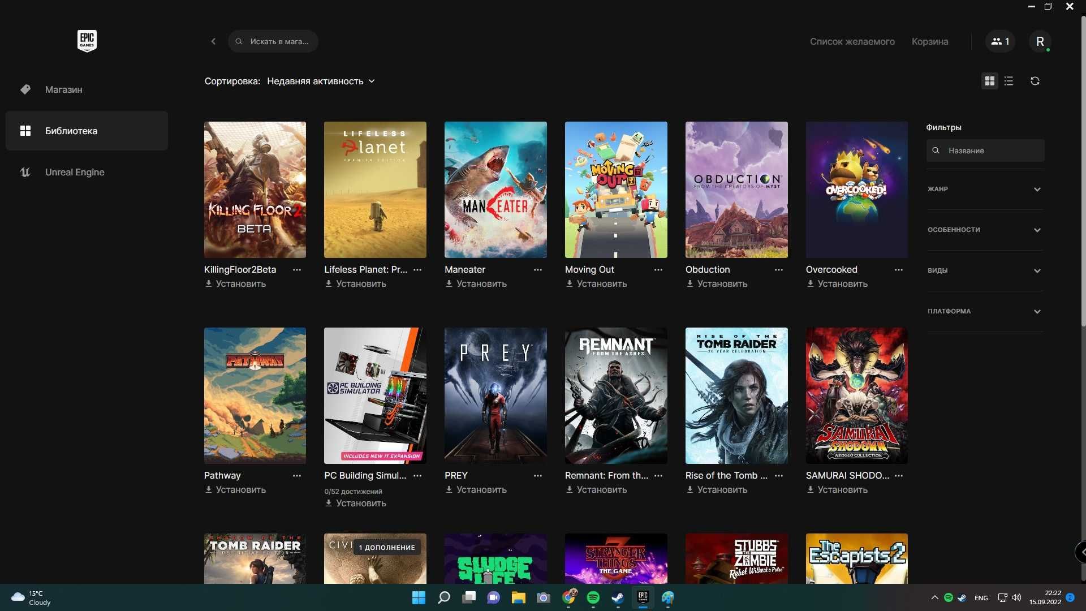Click the Название filter field
Image resolution: width=1086 pixels, height=611 pixels.
(x=985, y=150)
